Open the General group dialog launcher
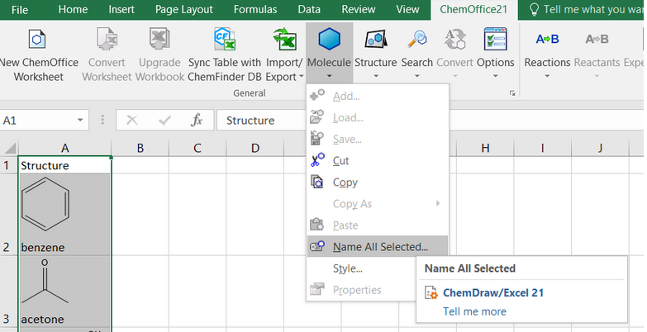Screen dimensions: 647x332 [512, 93]
